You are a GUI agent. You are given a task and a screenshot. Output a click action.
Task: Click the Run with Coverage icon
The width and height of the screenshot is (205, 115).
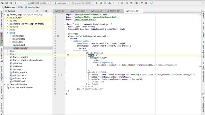tap(105, 3)
